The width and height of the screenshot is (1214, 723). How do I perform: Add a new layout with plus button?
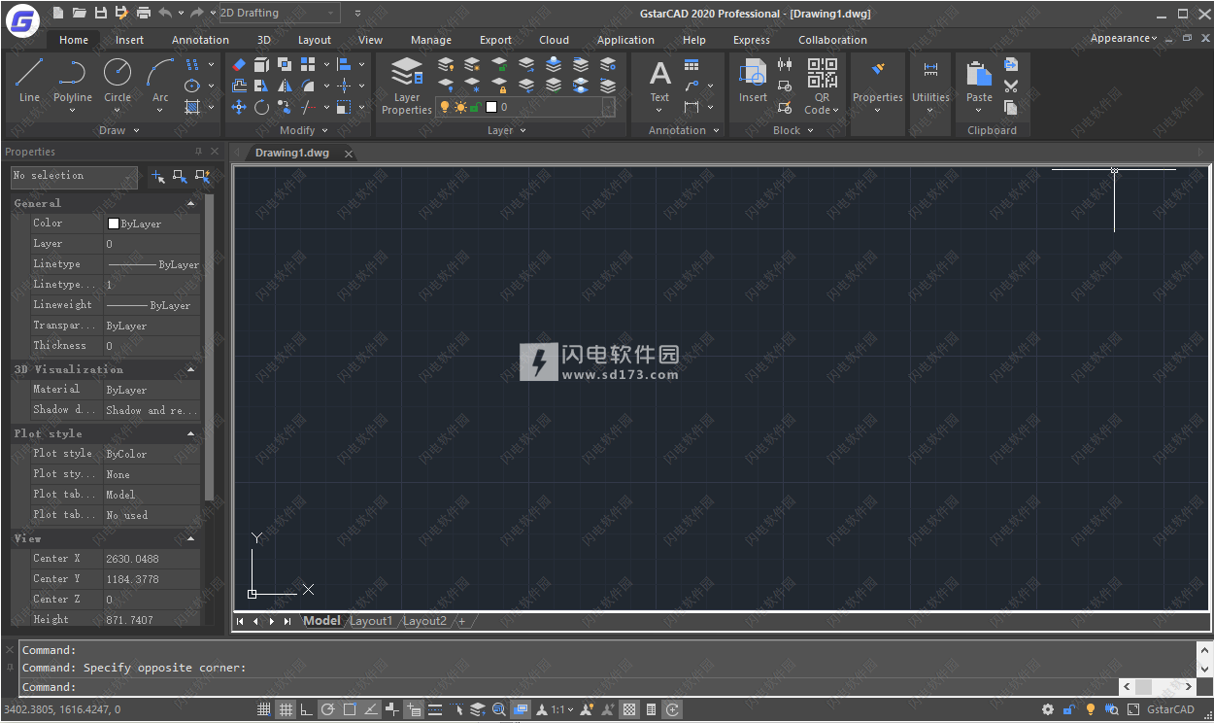(462, 621)
